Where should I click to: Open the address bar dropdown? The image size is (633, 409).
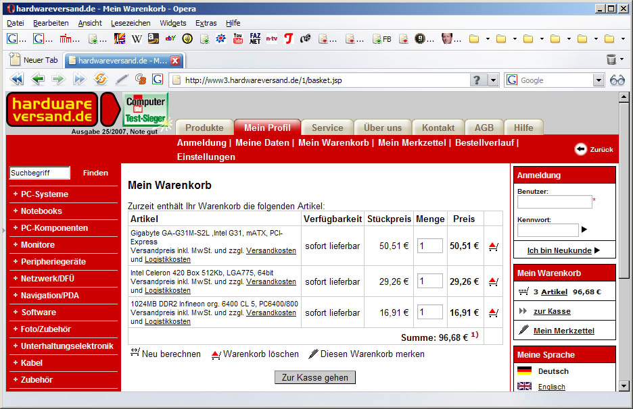point(493,80)
